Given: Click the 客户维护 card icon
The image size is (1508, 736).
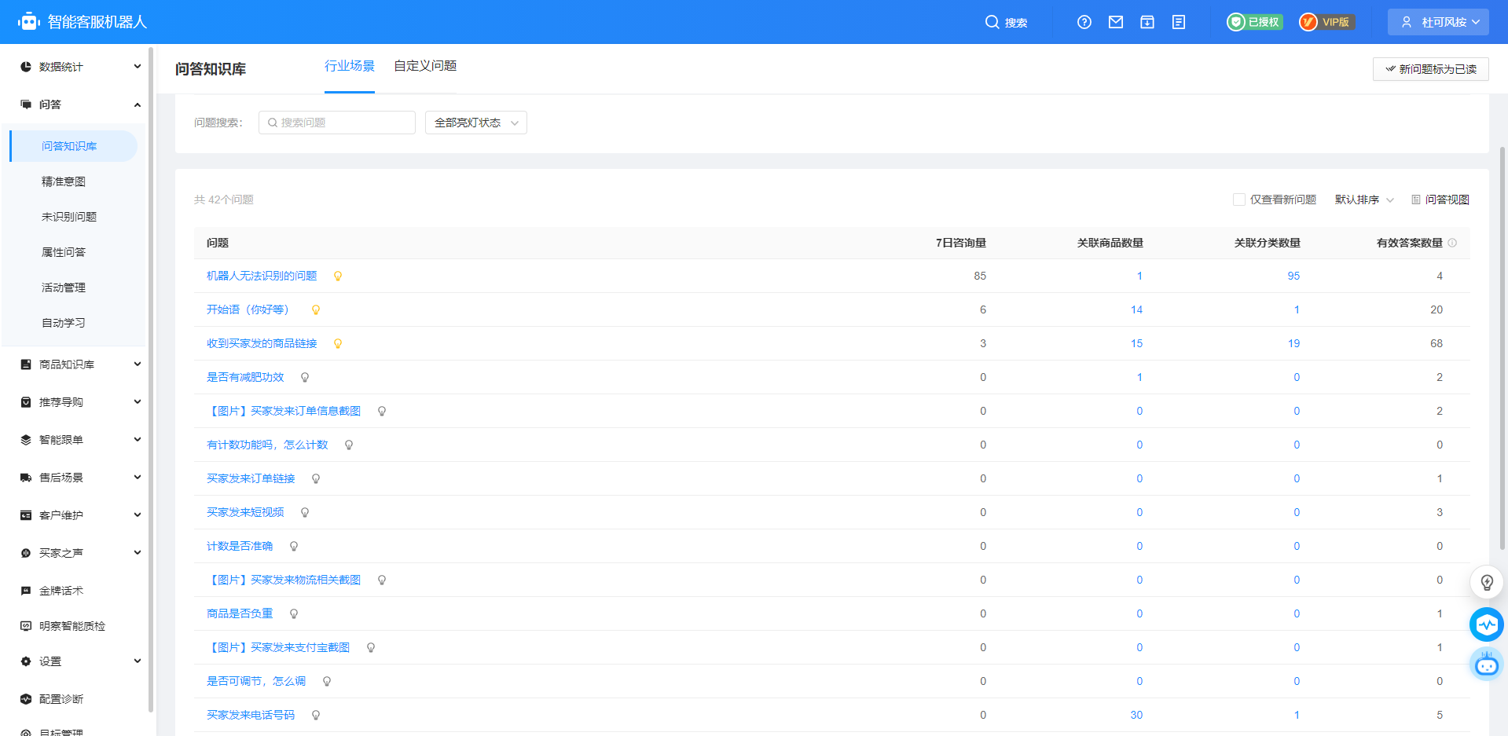Looking at the screenshot, I should coord(26,515).
